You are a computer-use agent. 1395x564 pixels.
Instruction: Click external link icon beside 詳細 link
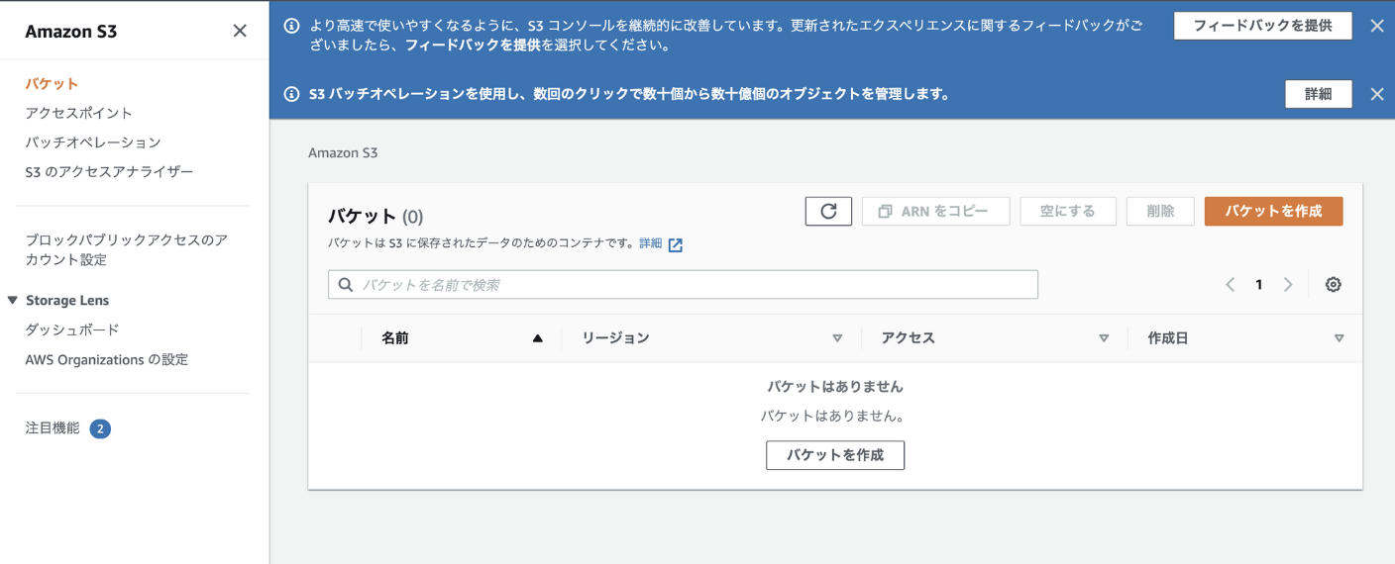(675, 244)
